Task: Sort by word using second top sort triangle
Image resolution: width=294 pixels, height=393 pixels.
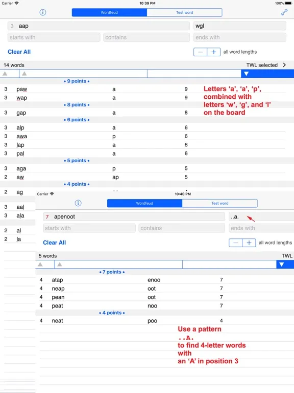Action: click(x=24, y=74)
